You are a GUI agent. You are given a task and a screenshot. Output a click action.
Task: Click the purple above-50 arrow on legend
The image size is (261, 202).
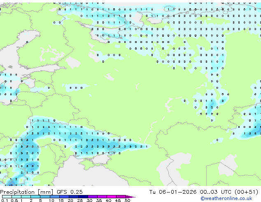pyautogui.click(x=130, y=197)
